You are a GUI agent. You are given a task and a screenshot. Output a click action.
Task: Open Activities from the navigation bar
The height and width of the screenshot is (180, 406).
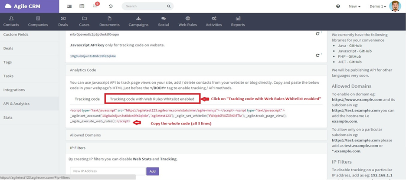pyautogui.click(x=214, y=22)
